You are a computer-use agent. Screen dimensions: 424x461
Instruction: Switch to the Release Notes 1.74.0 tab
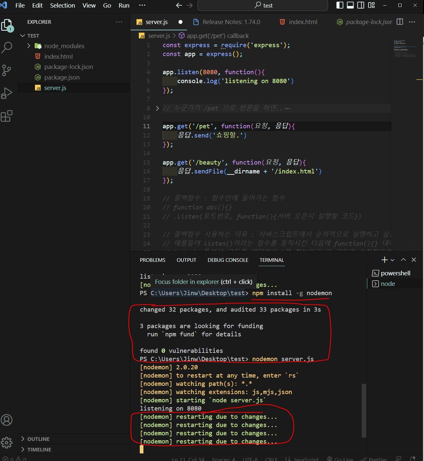pyautogui.click(x=231, y=22)
